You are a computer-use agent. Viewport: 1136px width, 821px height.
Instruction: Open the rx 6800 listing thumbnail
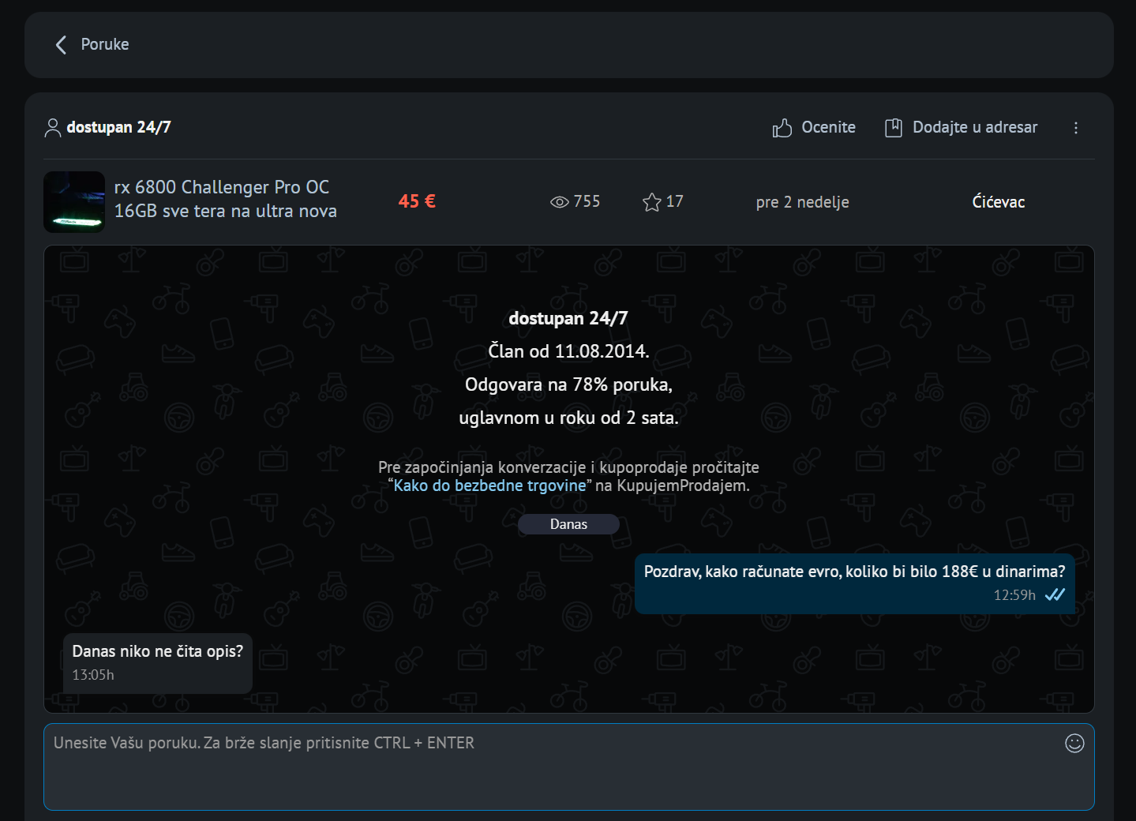coord(74,202)
